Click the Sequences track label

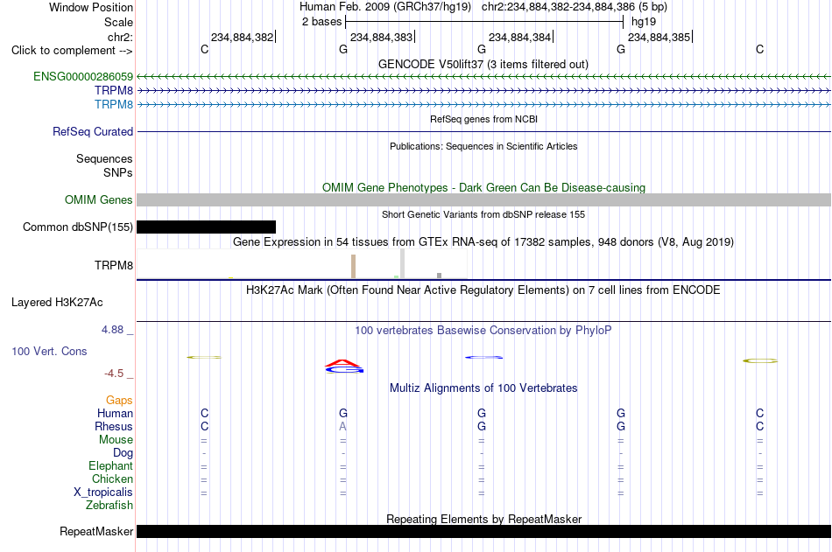tap(104, 158)
